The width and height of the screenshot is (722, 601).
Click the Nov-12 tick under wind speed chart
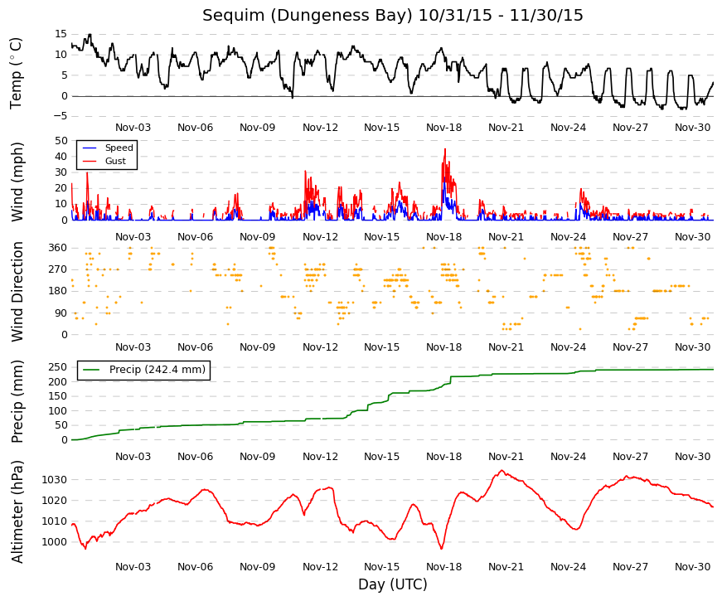point(320,237)
